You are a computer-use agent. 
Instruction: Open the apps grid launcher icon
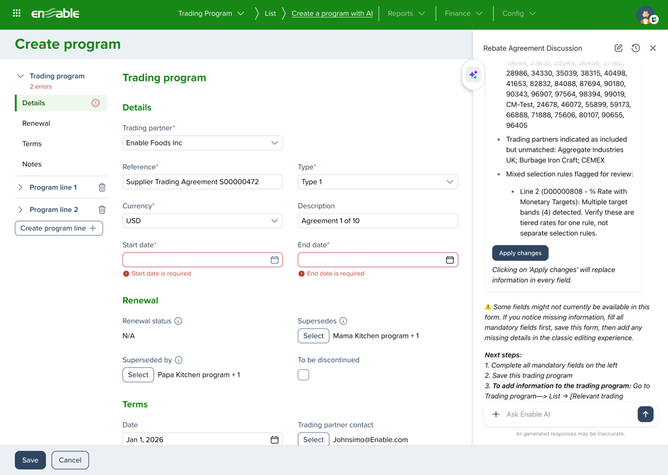pyautogui.click(x=17, y=13)
